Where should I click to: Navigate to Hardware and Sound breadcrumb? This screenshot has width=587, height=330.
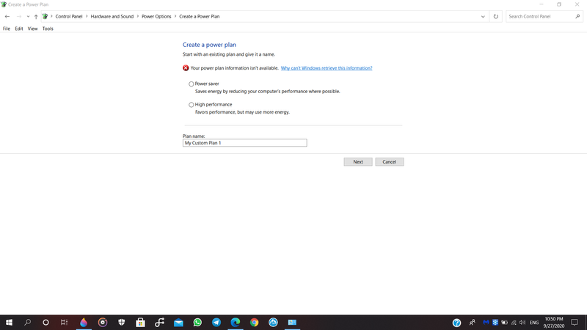(112, 16)
